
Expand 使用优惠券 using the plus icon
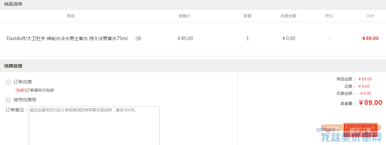[x=8, y=100]
